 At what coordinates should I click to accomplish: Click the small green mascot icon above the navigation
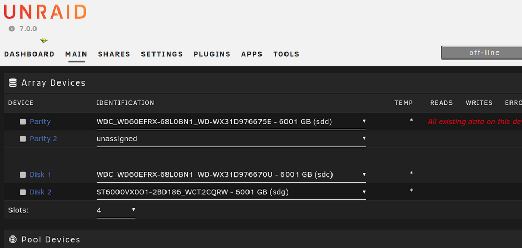(44, 40)
